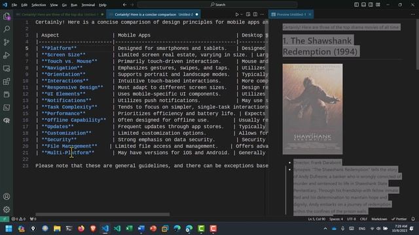Click the Prettier status bar item
Screen dimensions: 419x235
[399, 219]
